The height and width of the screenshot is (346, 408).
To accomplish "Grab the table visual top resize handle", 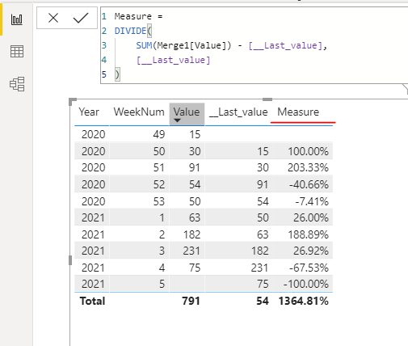I will 267,99.
